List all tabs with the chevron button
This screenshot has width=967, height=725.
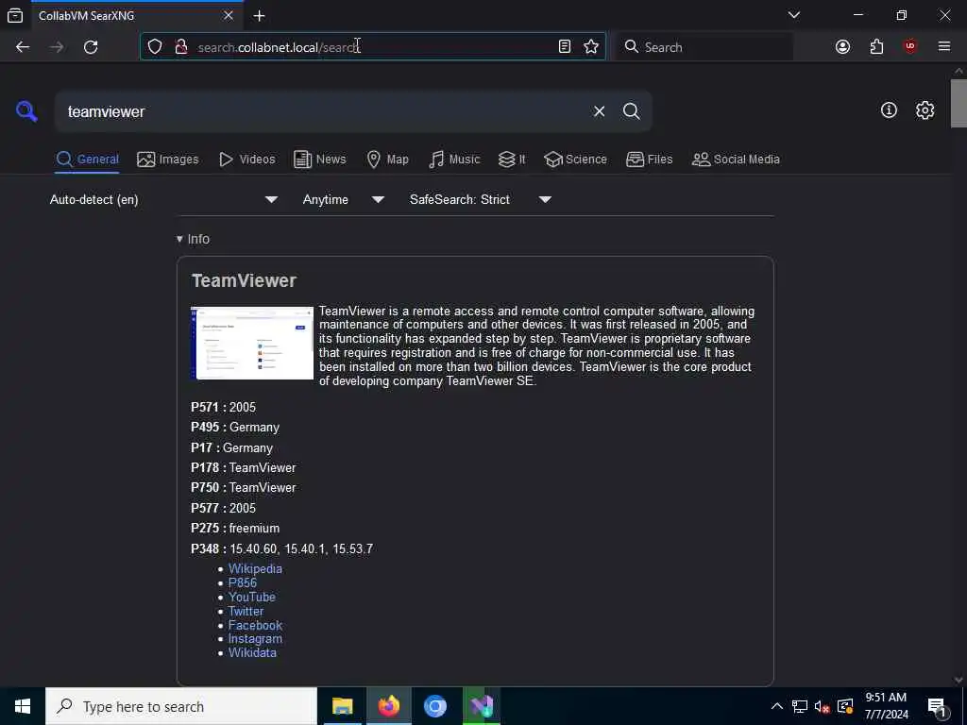[793, 15]
